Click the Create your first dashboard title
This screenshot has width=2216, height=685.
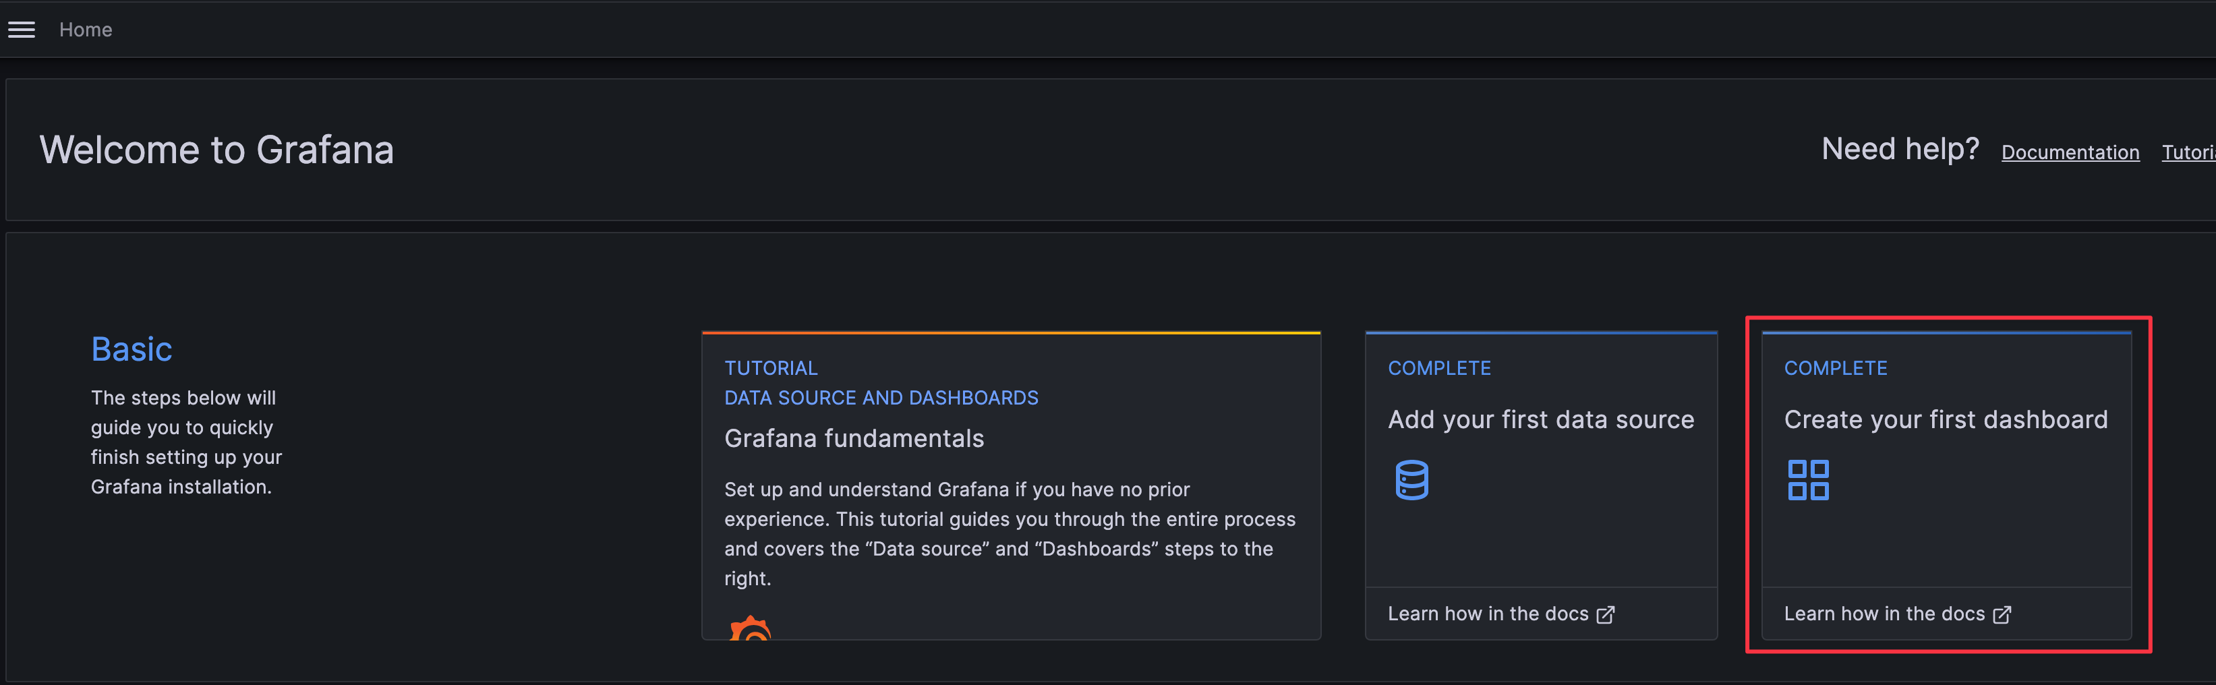coord(1946,419)
